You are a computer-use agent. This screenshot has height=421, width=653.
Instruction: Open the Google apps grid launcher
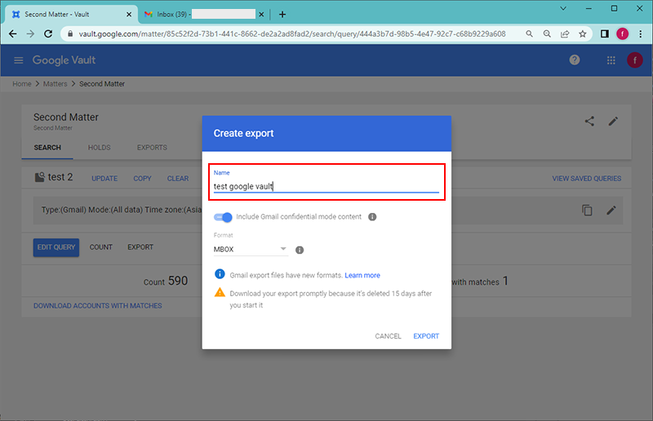click(x=611, y=60)
